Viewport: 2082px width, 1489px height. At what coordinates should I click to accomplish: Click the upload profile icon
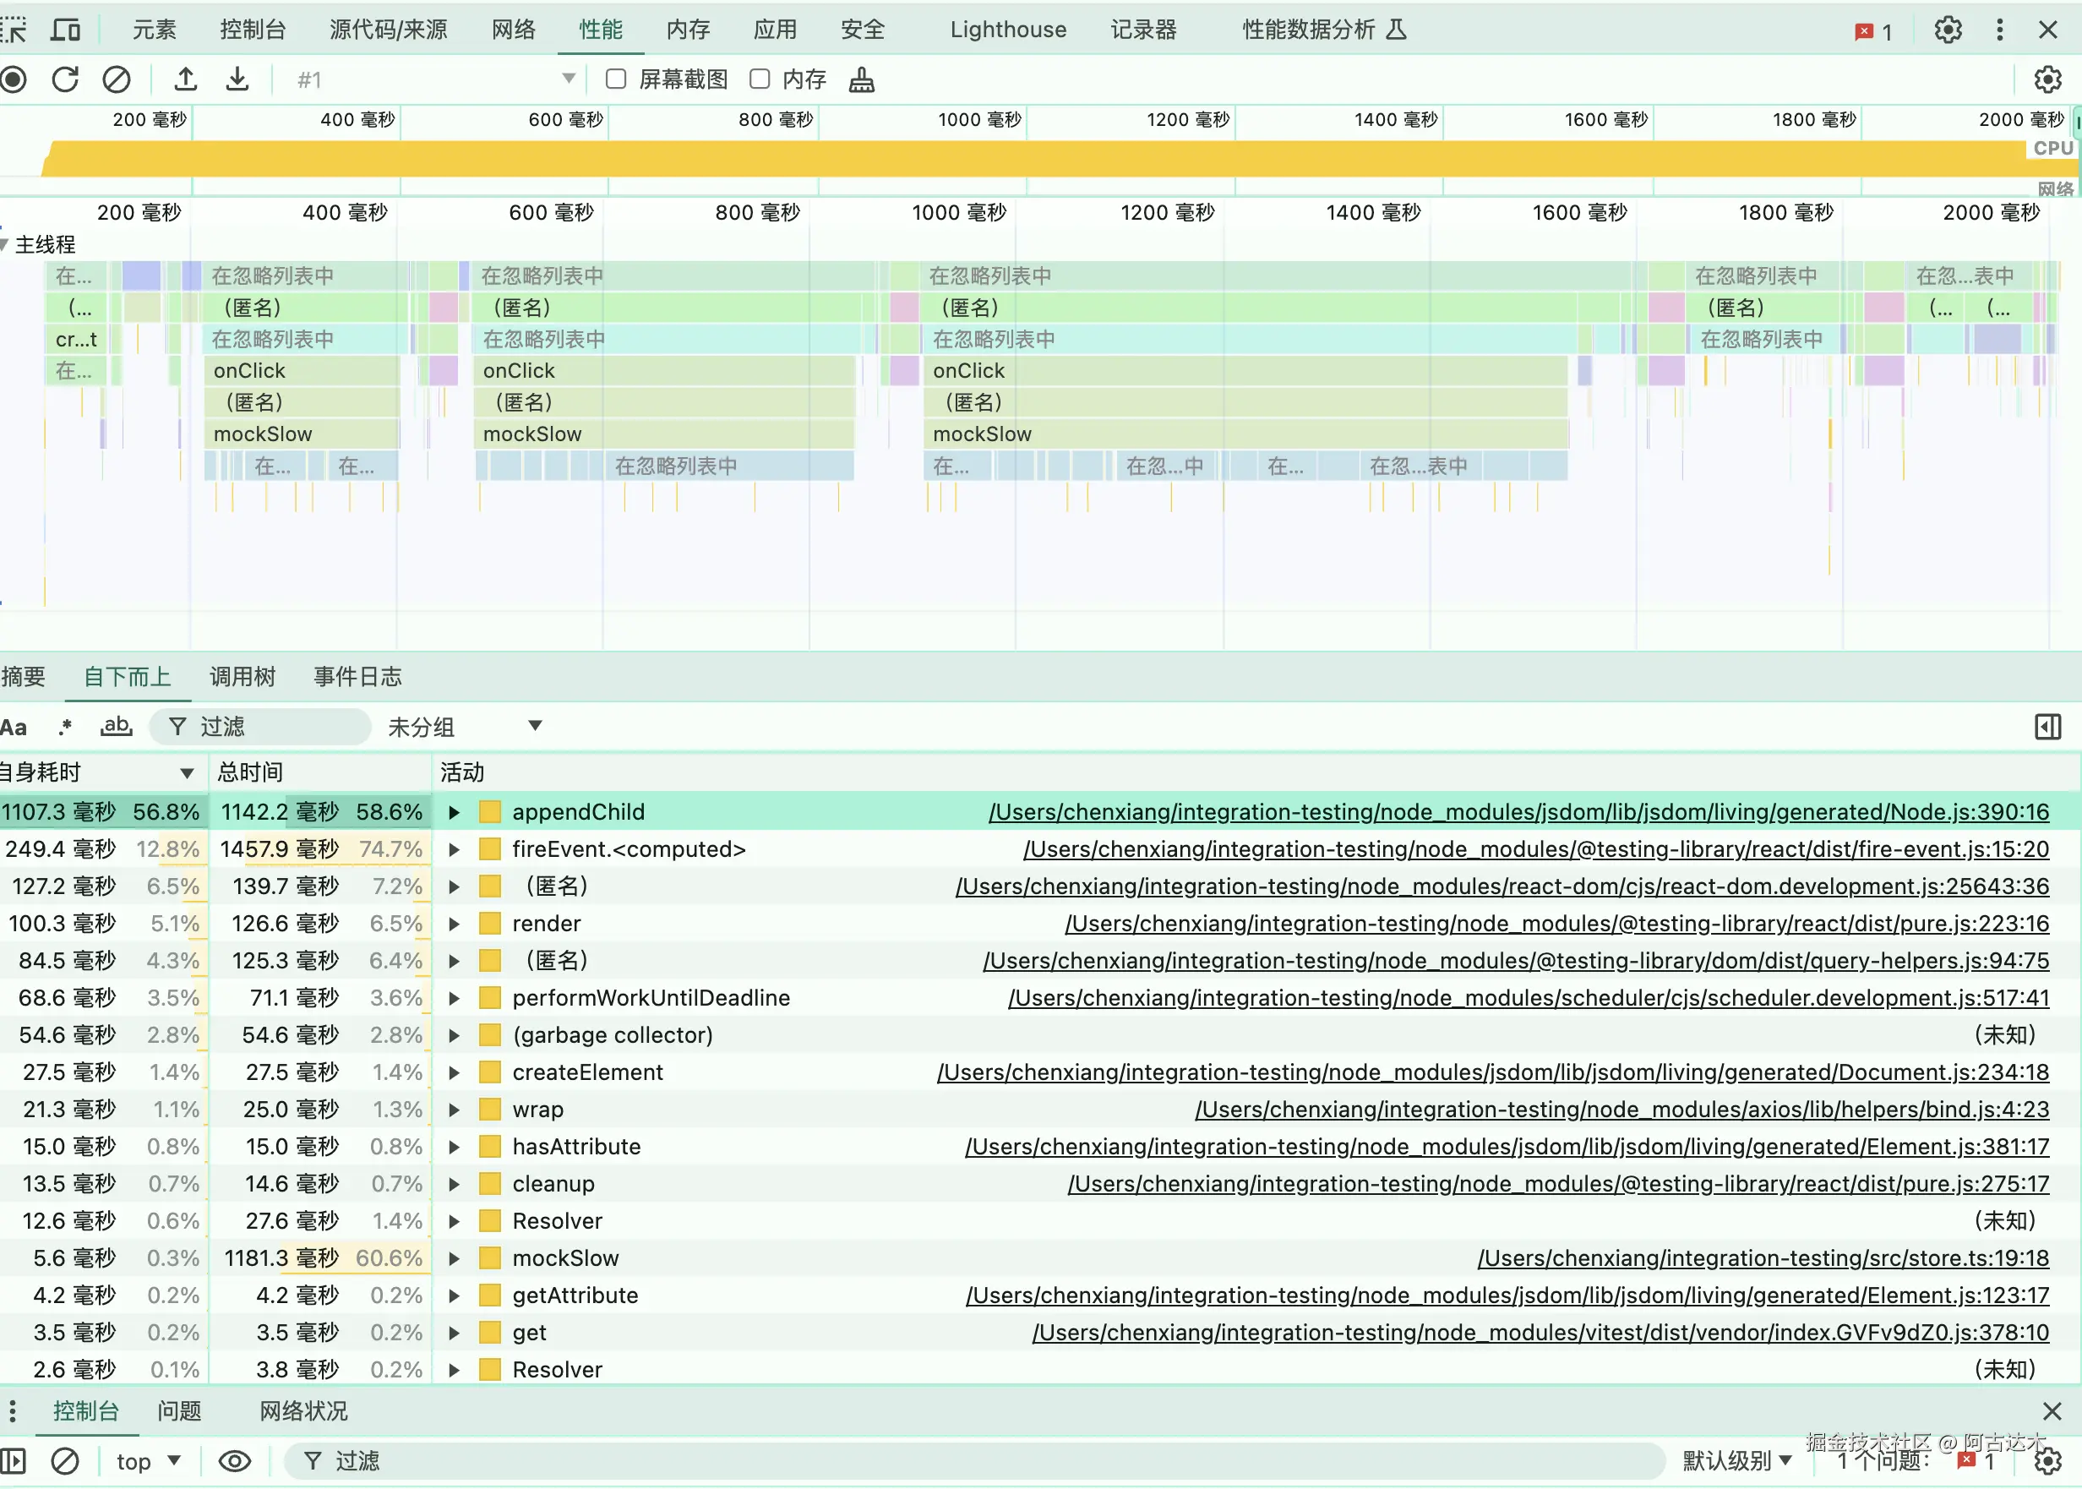pyautogui.click(x=186, y=79)
